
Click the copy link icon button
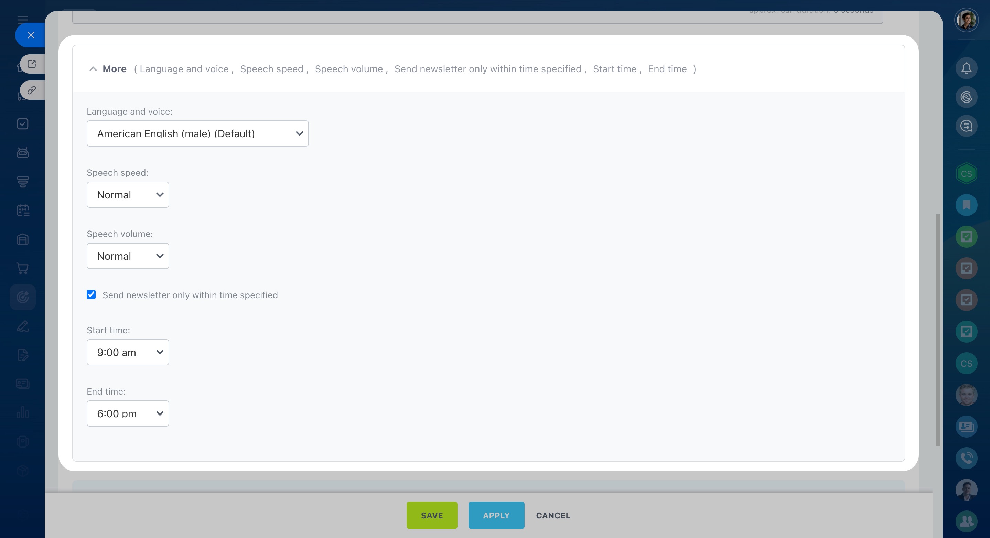[x=32, y=90]
